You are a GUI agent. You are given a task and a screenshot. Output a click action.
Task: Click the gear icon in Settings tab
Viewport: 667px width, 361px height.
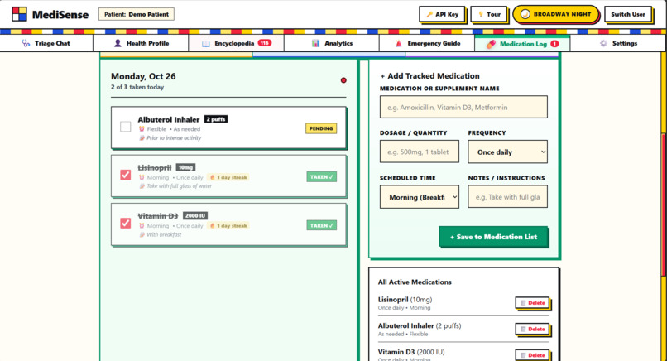tap(603, 43)
